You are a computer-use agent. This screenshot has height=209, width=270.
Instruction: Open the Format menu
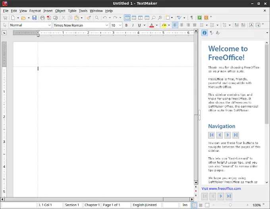coord(35,11)
